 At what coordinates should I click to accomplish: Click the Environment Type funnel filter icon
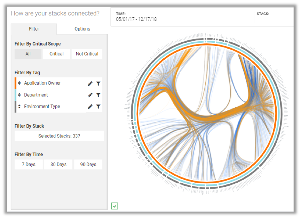coord(98,107)
